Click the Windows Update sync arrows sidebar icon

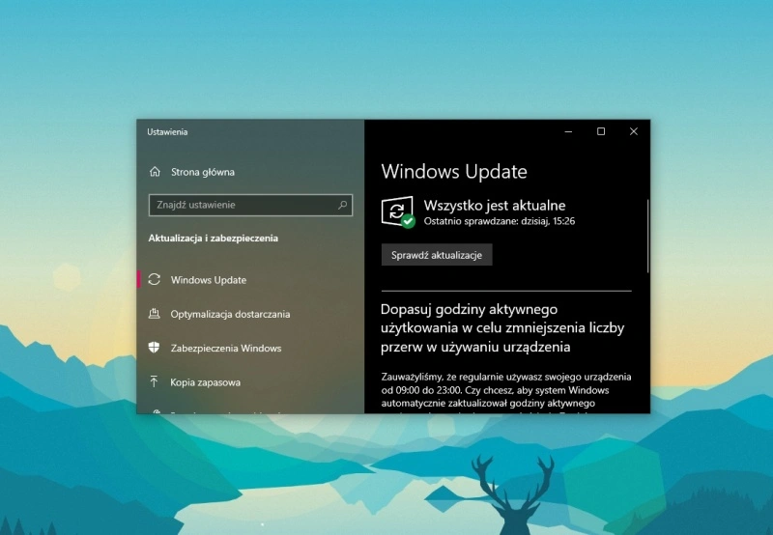155,279
